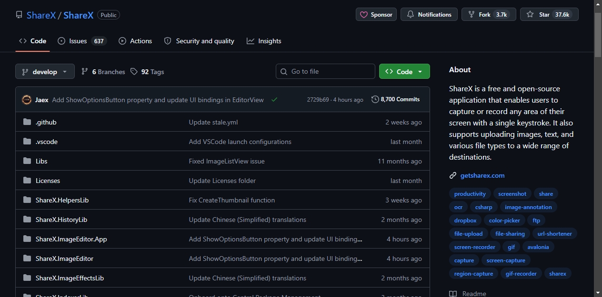This screenshot has width=602, height=297.
Task: Open the Code tab
Action: pyautogui.click(x=32, y=41)
